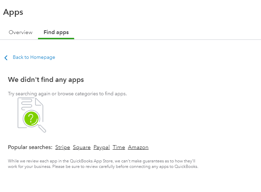Select the Find apps tab

tap(56, 32)
